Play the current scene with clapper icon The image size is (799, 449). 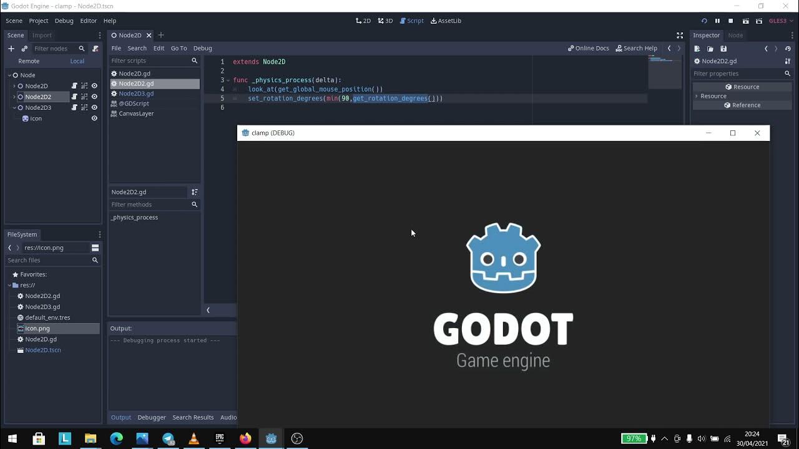click(x=745, y=21)
